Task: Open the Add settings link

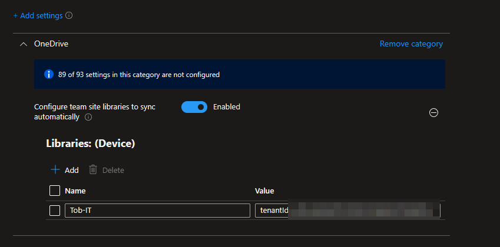Action: [38, 16]
